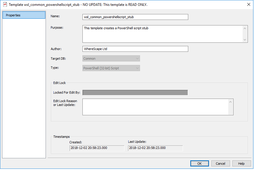Click the Name input field
This screenshot has width=254, height=170.
click(x=135, y=17)
